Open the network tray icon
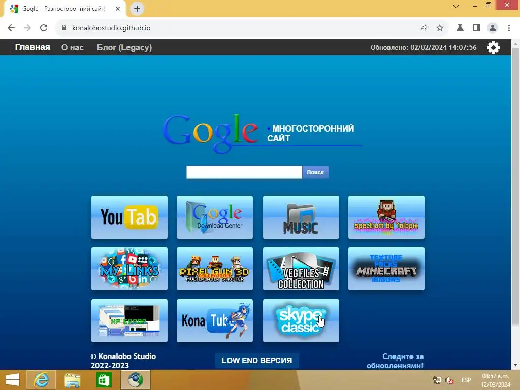520x390 pixels. point(437,380)
